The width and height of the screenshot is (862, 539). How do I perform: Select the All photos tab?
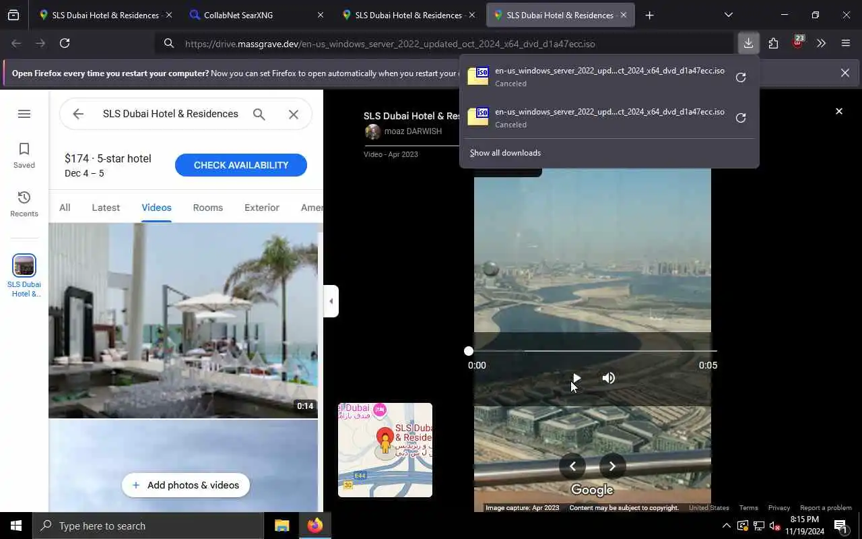click(x=65, y=208)
